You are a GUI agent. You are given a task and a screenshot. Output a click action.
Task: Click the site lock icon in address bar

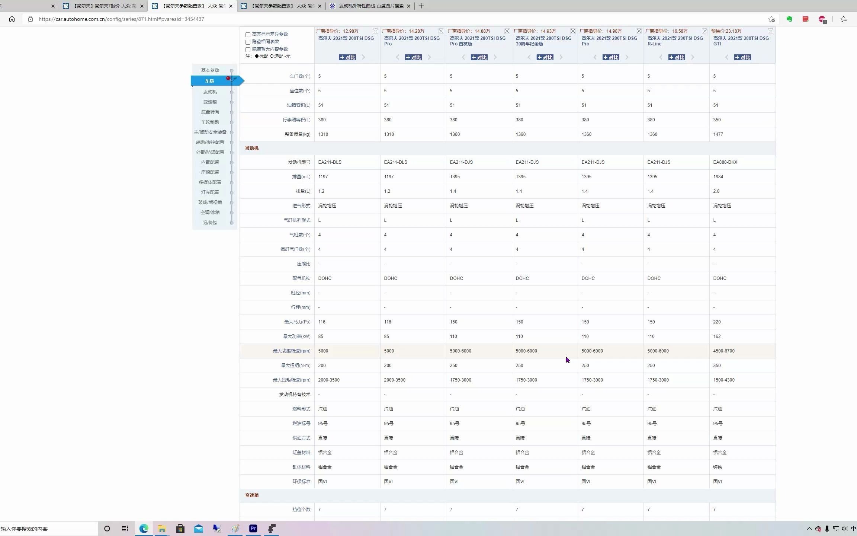(x=31, y=19)
